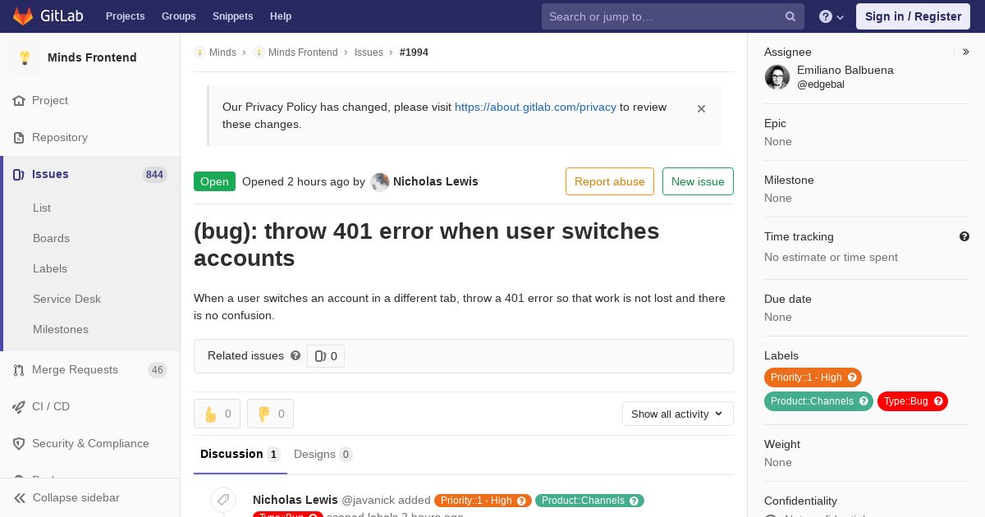Click New issue button
985x517 pixels.
pos(698,181)
